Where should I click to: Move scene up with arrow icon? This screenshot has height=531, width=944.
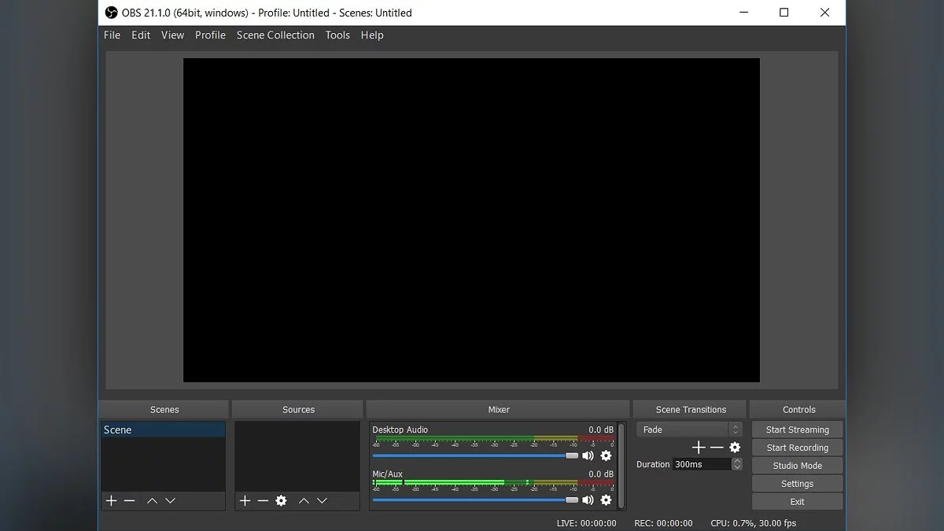[x=152, y=500]
